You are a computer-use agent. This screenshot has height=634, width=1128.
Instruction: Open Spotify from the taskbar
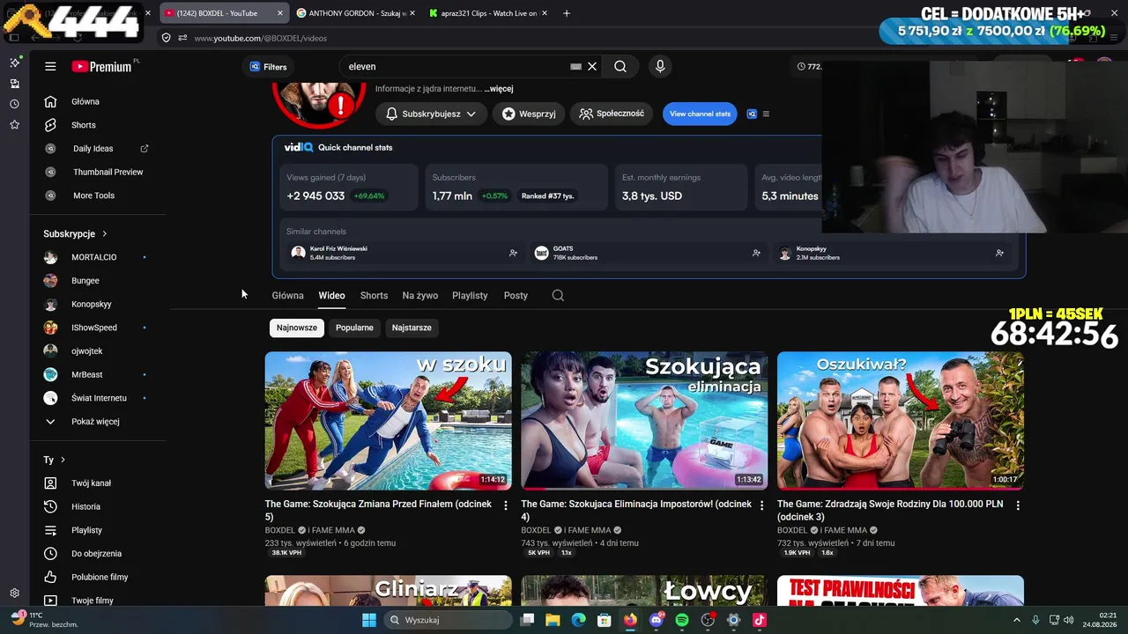click(x=681, y=620)
